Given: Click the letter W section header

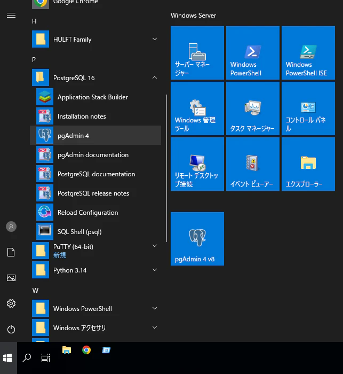Looking at the screenshot, I should click(35, 291).
